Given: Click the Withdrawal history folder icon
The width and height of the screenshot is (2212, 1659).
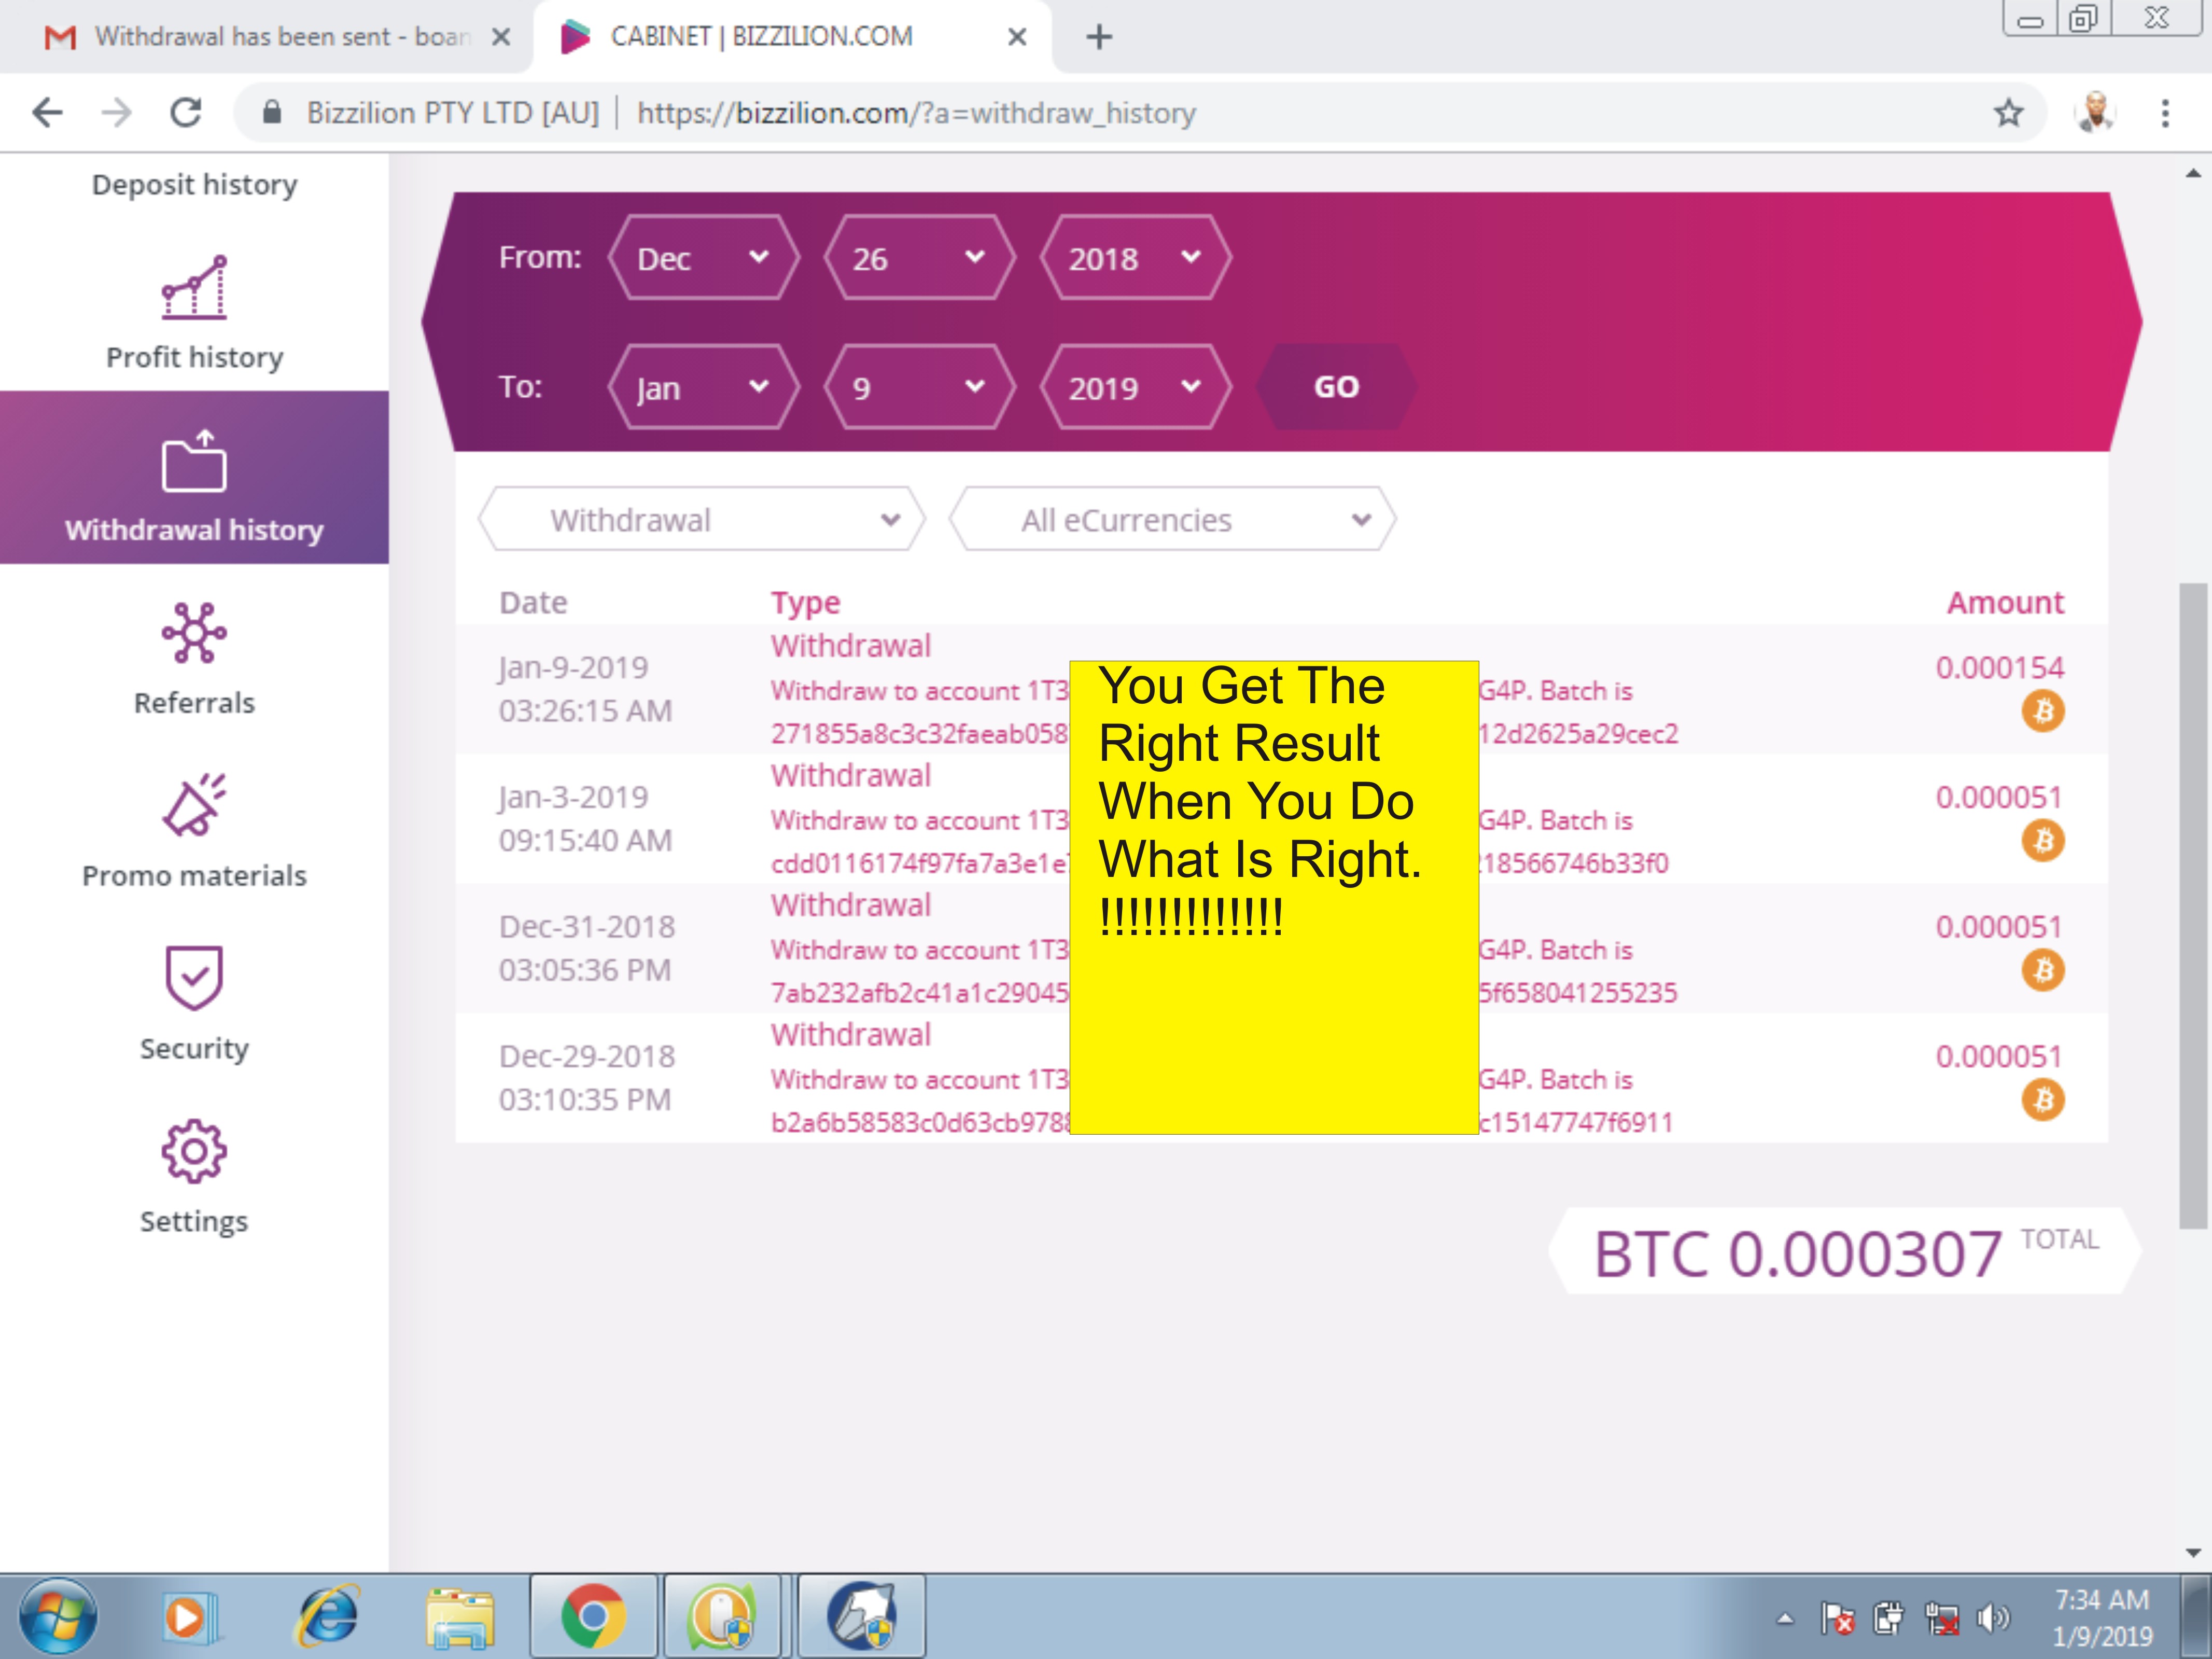Looking at the screenshot, I should [x=194, y=462].
